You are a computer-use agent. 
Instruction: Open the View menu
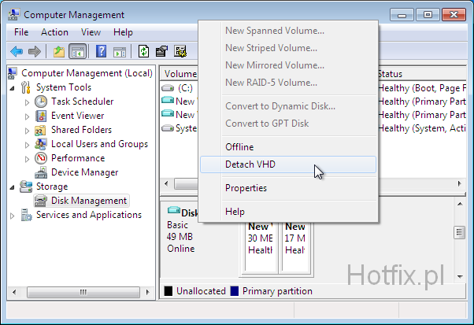[91, 32]
